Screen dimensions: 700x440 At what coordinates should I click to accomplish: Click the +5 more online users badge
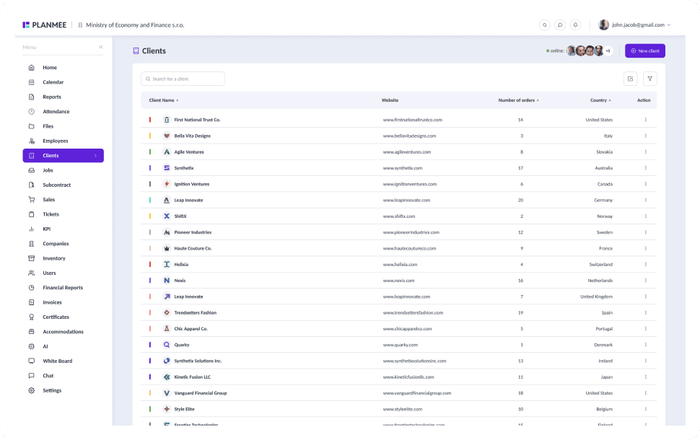[608, 51]
